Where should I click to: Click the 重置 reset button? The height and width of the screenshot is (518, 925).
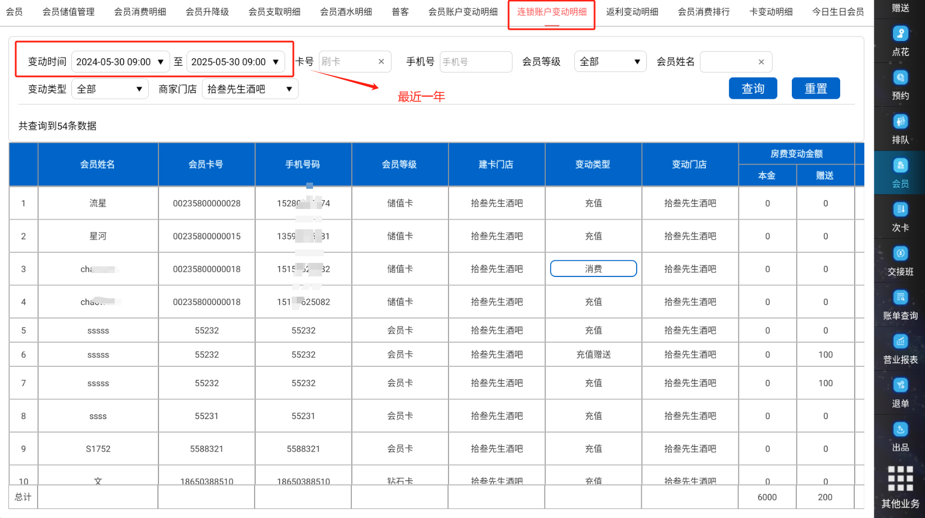click(815, 88)
